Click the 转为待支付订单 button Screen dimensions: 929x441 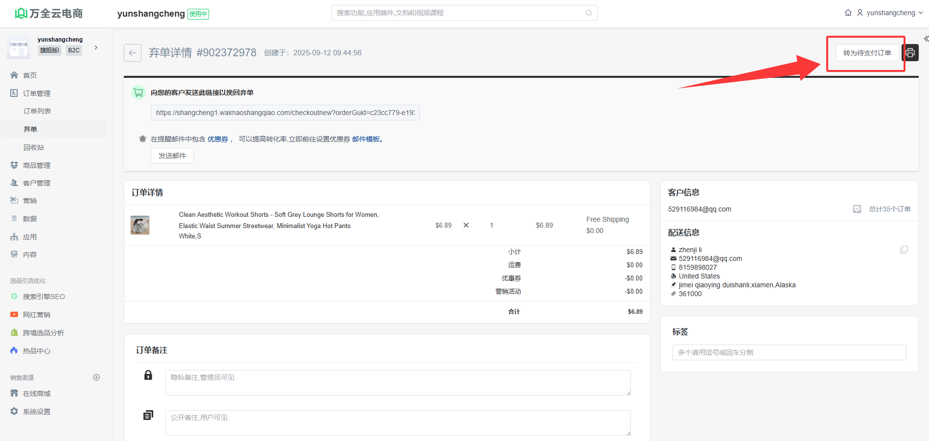coord(867,53)
